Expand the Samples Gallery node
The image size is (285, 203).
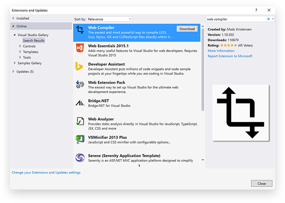click(x=15, y=63)
